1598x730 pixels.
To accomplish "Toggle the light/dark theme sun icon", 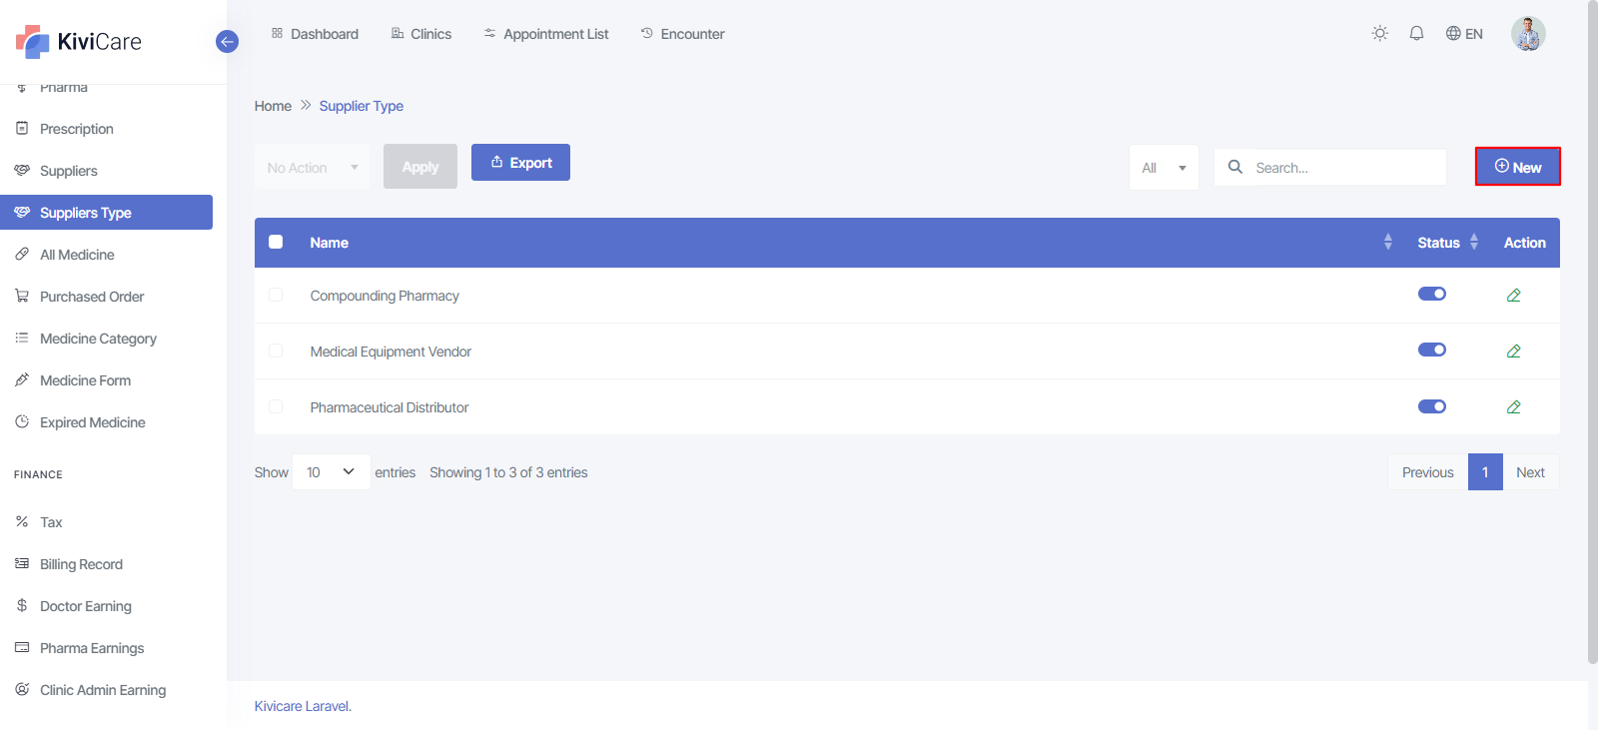I will (x=1379, y=34).
